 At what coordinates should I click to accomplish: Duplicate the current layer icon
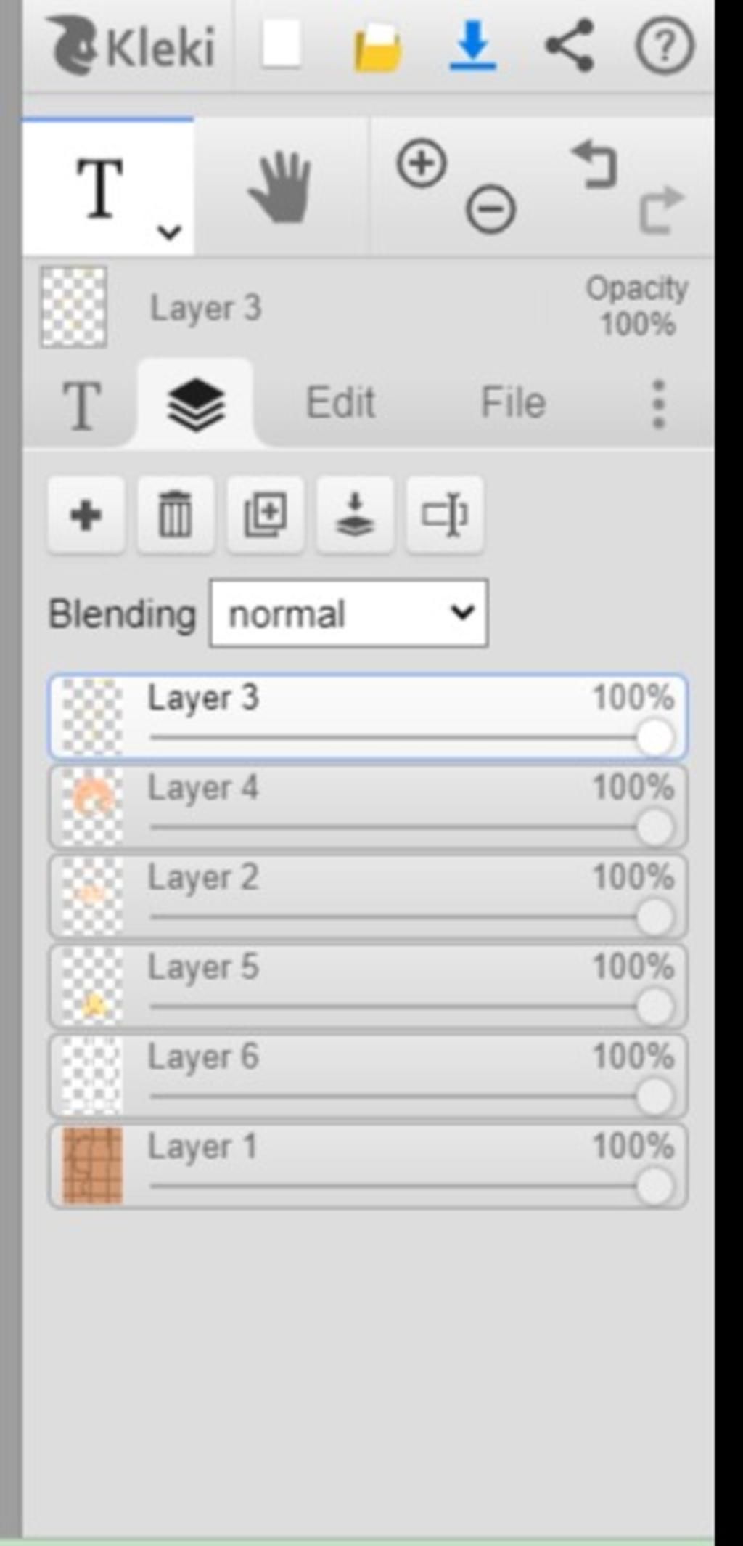pyautogui.click(x=266, y=516)
